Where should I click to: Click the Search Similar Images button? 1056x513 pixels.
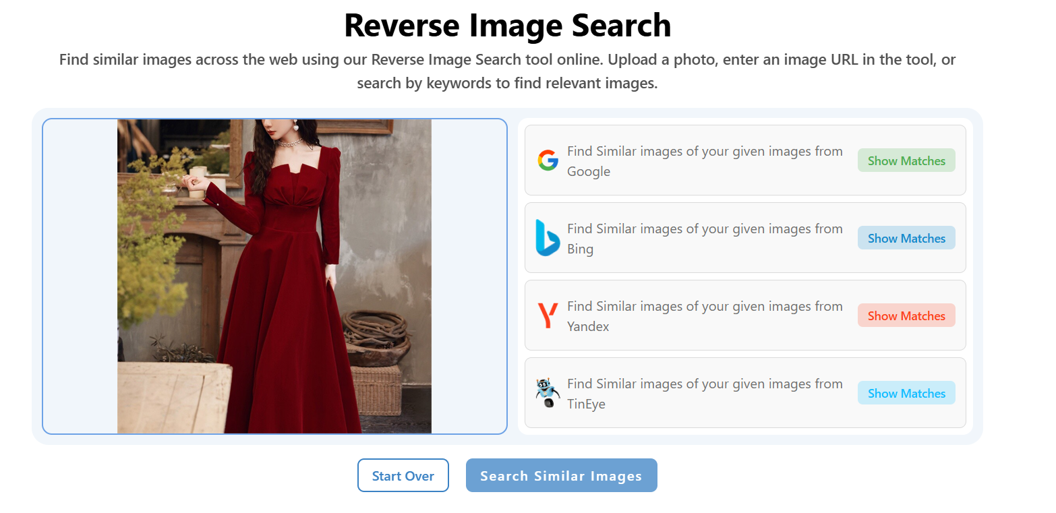[561, 475]
